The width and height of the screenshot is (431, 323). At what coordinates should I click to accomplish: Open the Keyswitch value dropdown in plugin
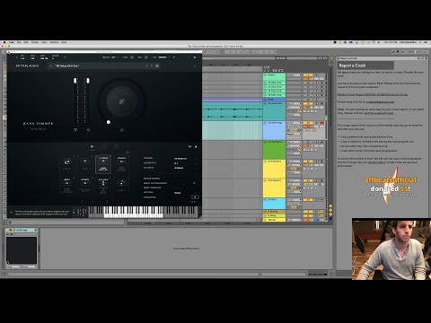click(185, 163)
